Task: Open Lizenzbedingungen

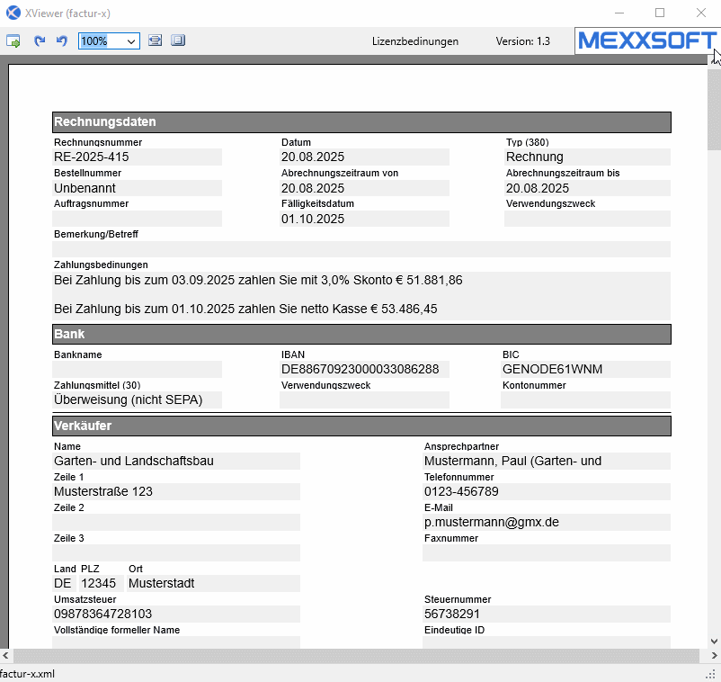Action: tap(414, 41)
